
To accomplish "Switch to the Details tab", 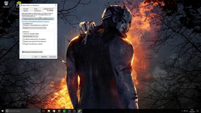I will click(36, 9).
